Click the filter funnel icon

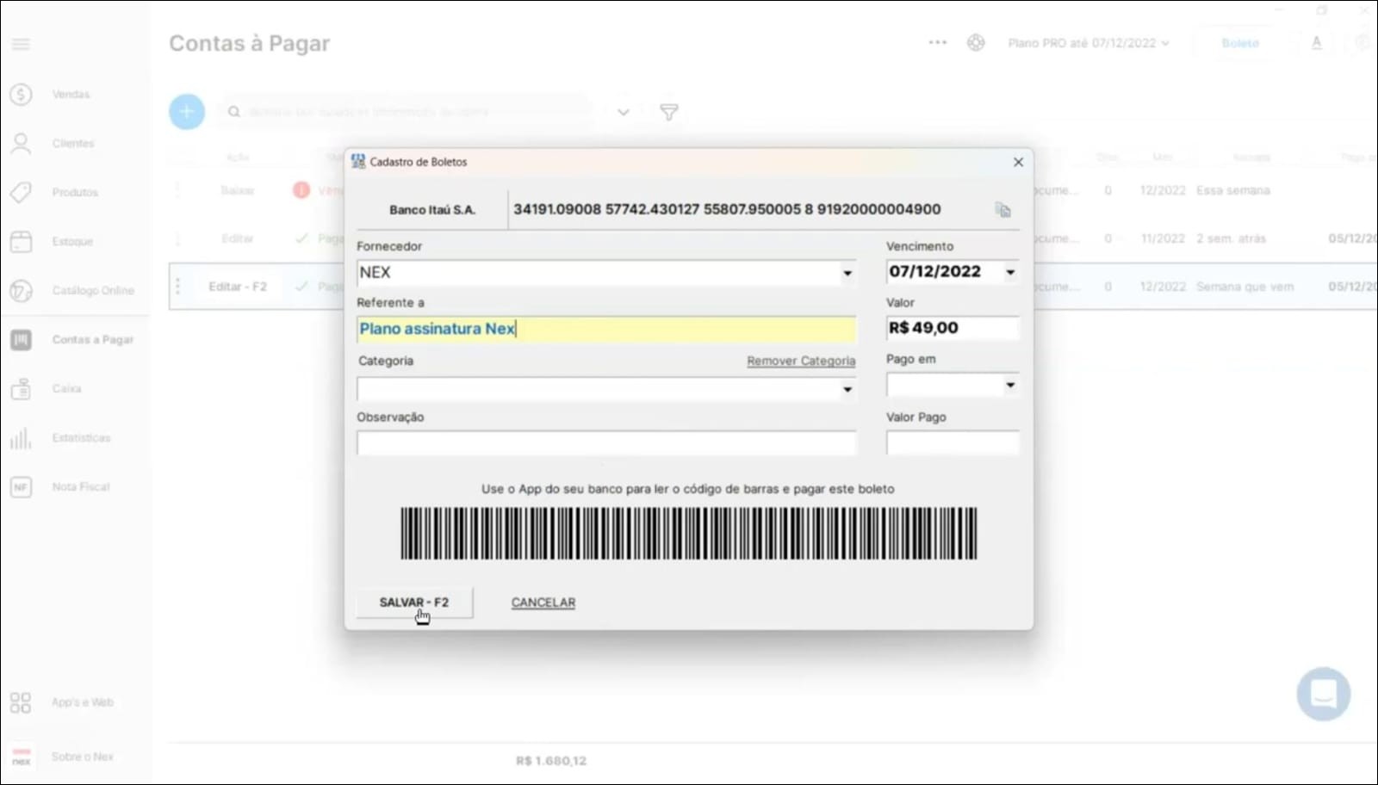click(669, 112)
